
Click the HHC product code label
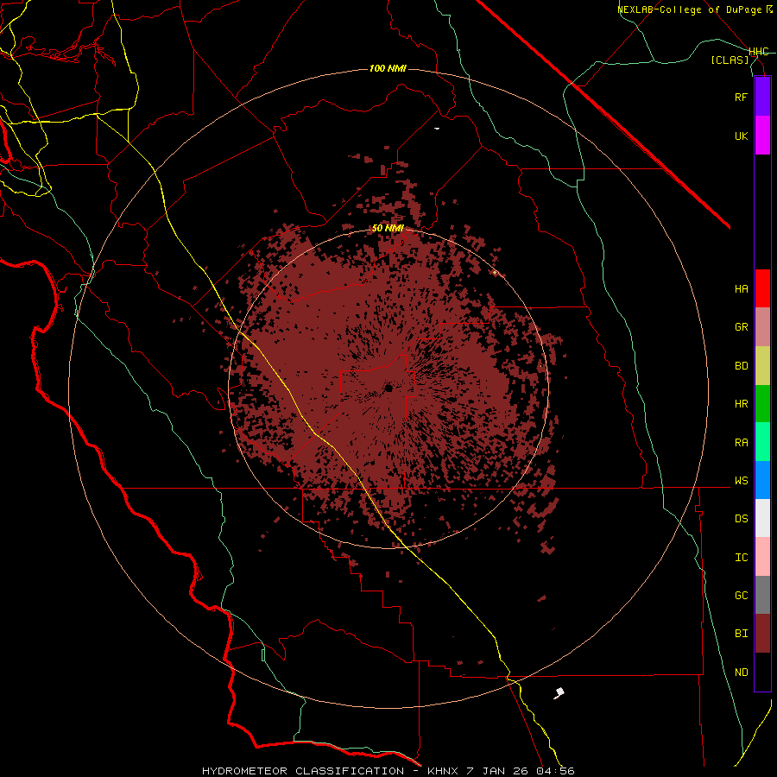tap(758, 52)
